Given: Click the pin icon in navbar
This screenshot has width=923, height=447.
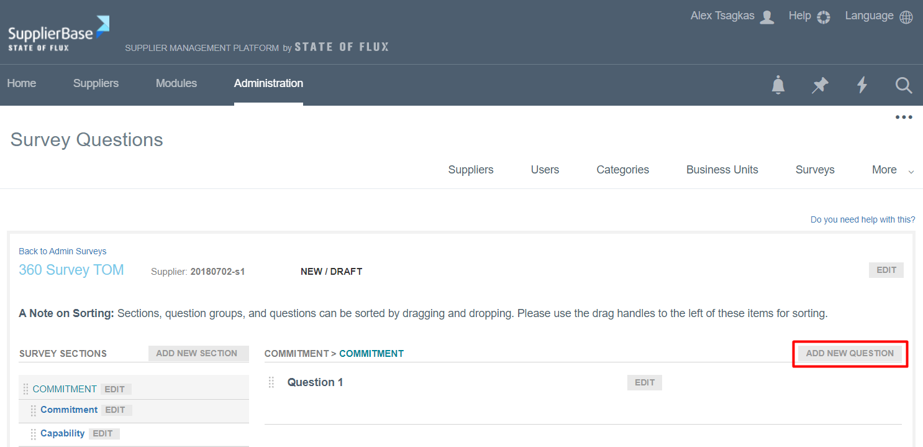Looking at the screenshot, I should coord(820,85).
